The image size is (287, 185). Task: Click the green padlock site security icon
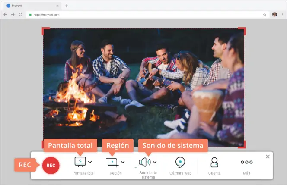pos(30,14)
